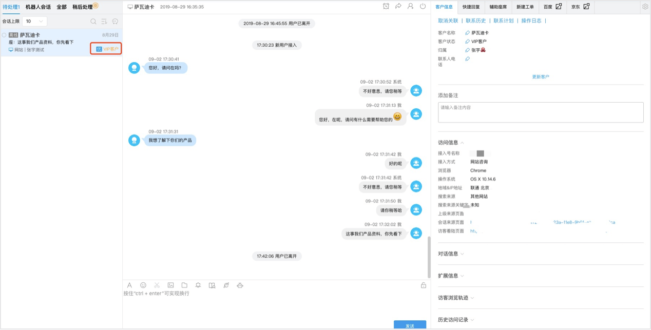Click the folder file-send icon
651x330 pixels.
coord(184,285)
